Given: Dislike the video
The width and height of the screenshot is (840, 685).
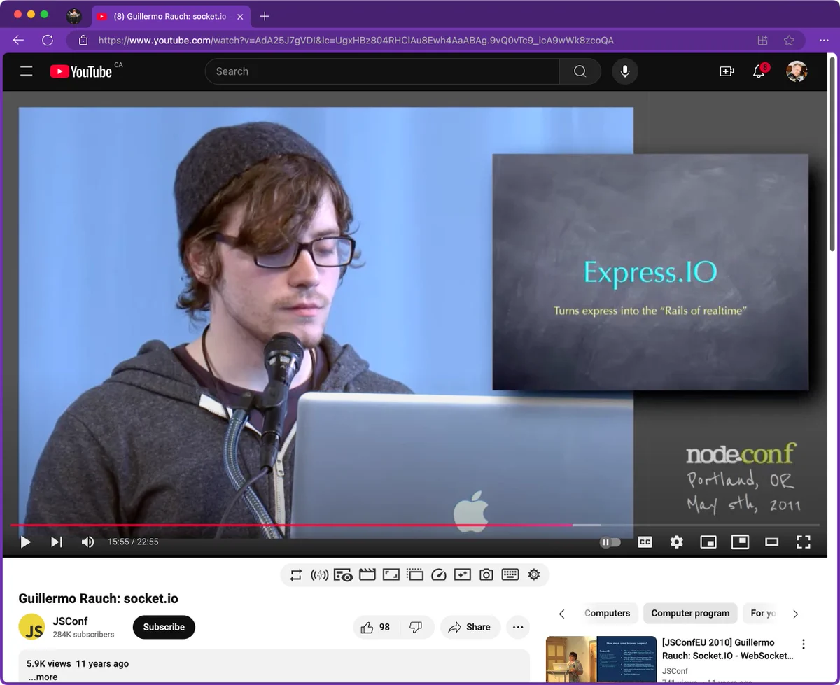Looking at the screenshot, I should pos(416,627).
